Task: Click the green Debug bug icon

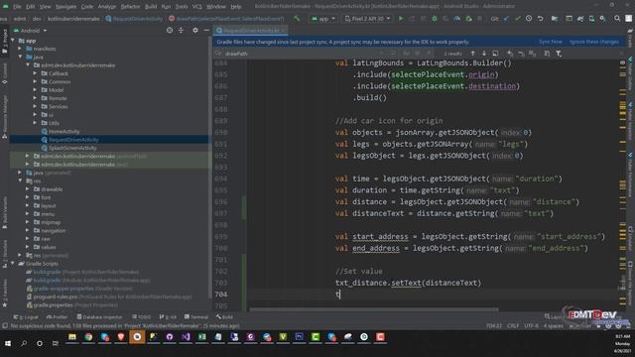Action: pos(435,19)
